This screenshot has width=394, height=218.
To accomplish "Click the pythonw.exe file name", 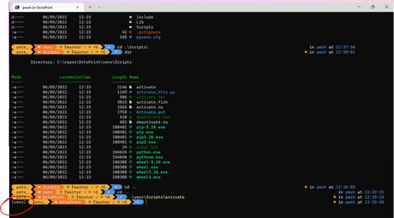I will tap(150, 157).
